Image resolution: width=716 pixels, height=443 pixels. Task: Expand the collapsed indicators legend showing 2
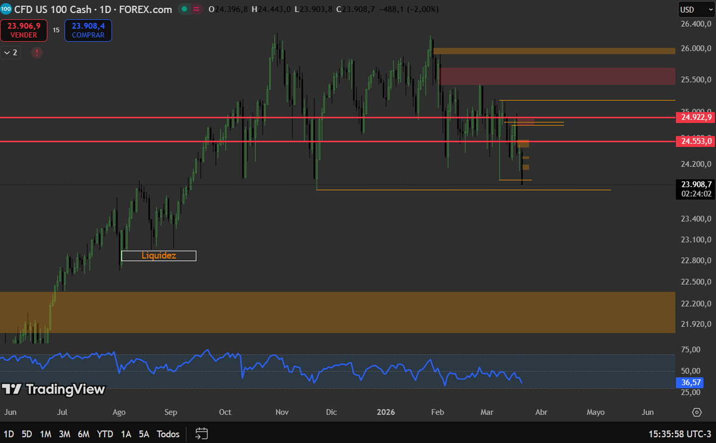(x=11, y=53)
